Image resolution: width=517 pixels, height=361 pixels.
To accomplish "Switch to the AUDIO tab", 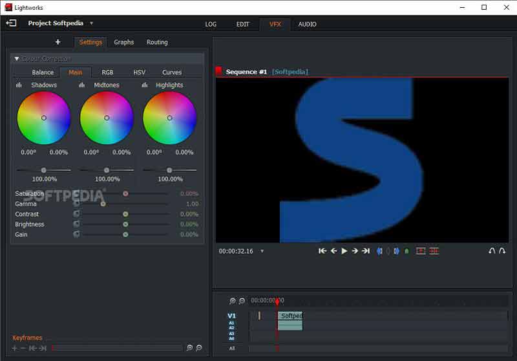I will point(308,24).
